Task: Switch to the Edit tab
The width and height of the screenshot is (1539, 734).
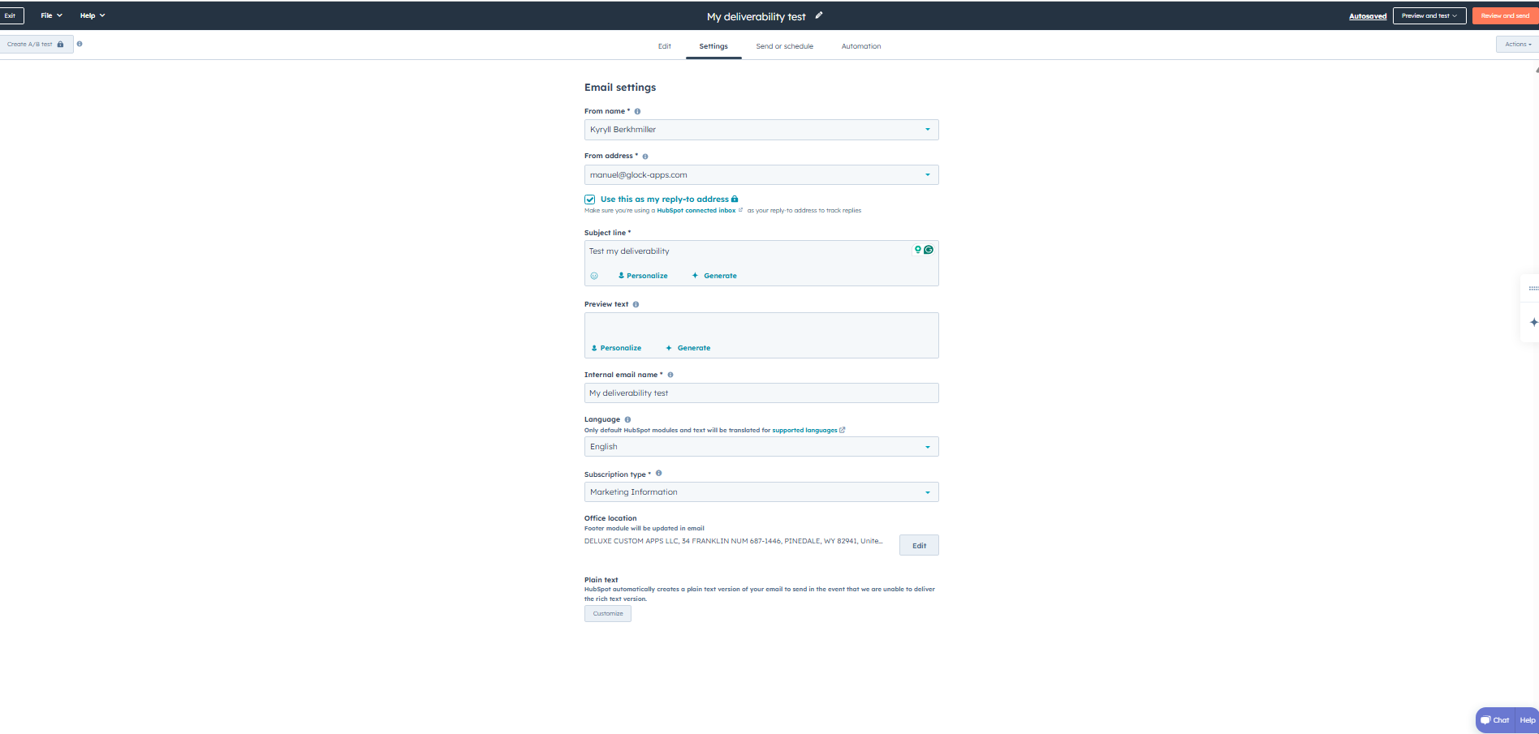Action: coord(665,46)
